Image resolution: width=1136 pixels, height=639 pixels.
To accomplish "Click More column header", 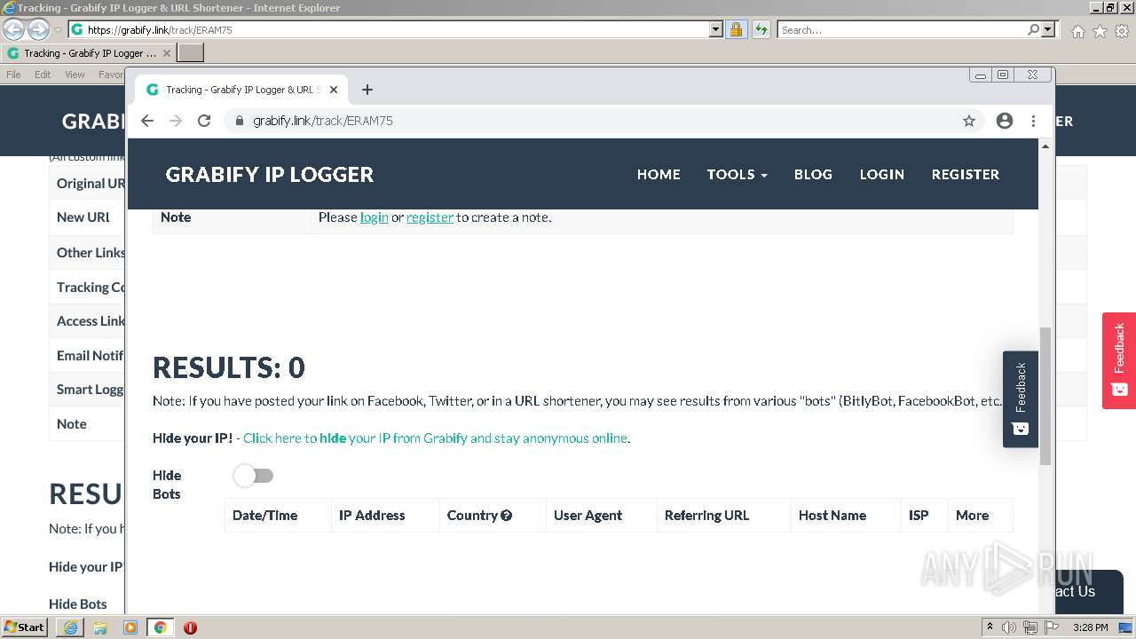I will pos(981,516).
